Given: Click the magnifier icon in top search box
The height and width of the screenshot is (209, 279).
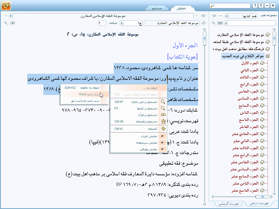Looking at the screenshot, I should point(212,6).
